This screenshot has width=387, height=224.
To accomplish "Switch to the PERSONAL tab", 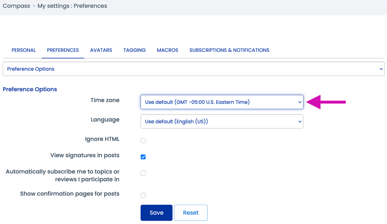I will pos(24,50).
